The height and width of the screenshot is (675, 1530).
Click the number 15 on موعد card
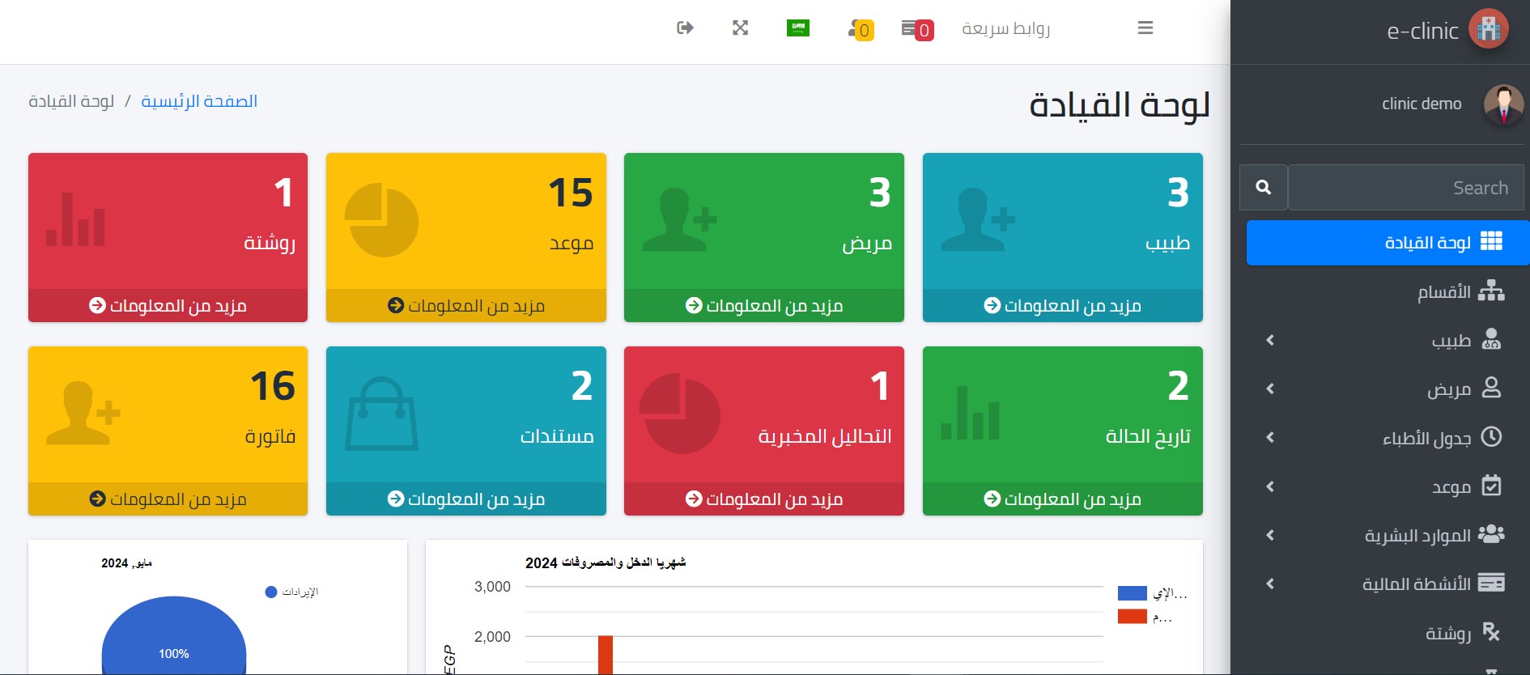click(570, 193)
